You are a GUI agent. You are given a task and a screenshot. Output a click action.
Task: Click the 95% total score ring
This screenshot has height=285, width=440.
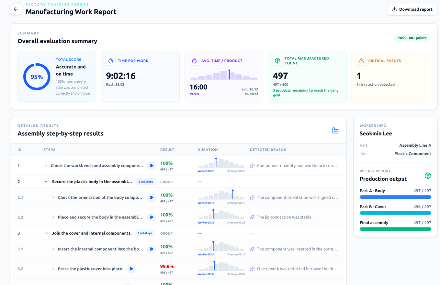(x=37, y=77)
